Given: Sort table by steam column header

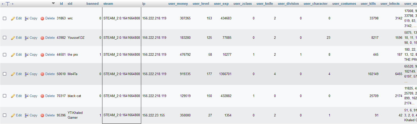Looking at the screenshot, I should (x=108, y=4).
